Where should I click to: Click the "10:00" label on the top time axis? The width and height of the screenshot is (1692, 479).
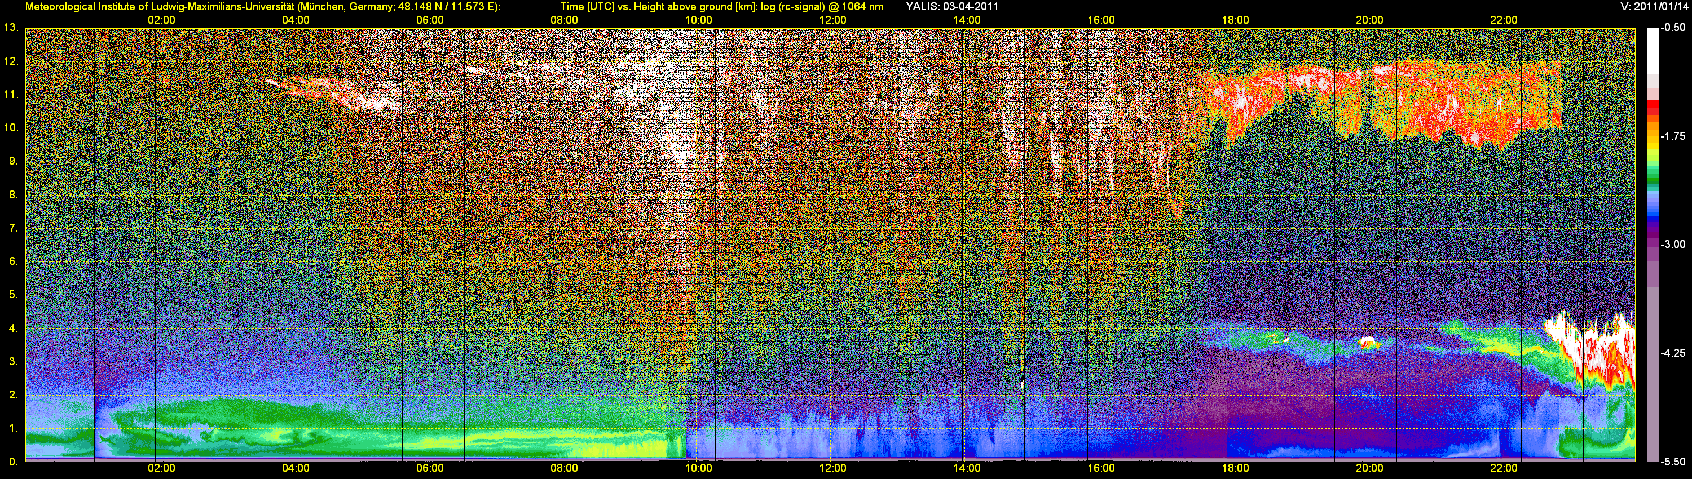[698, 20]
